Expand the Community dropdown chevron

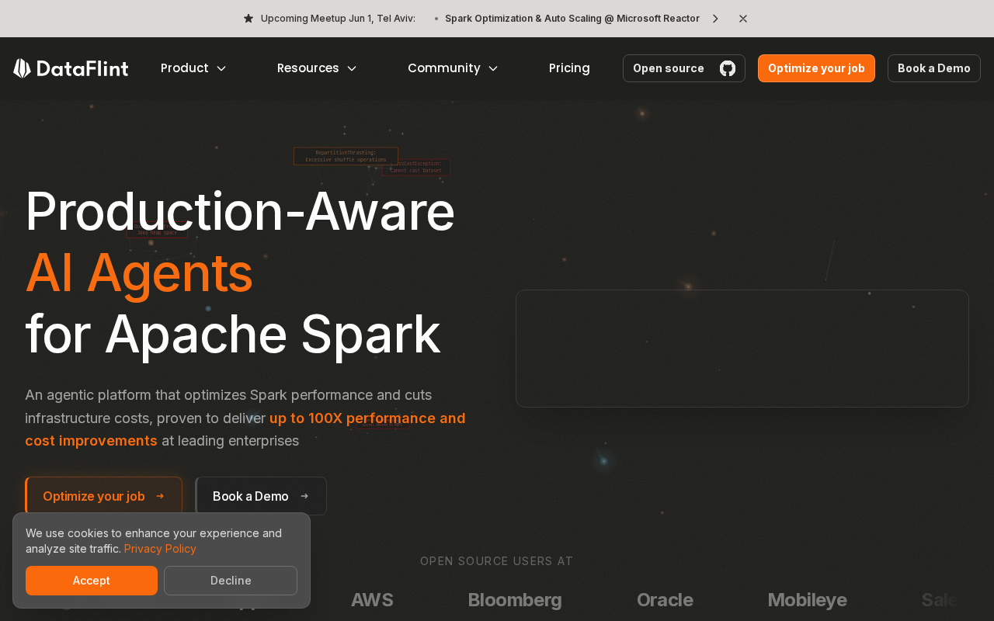click(493, 68)
